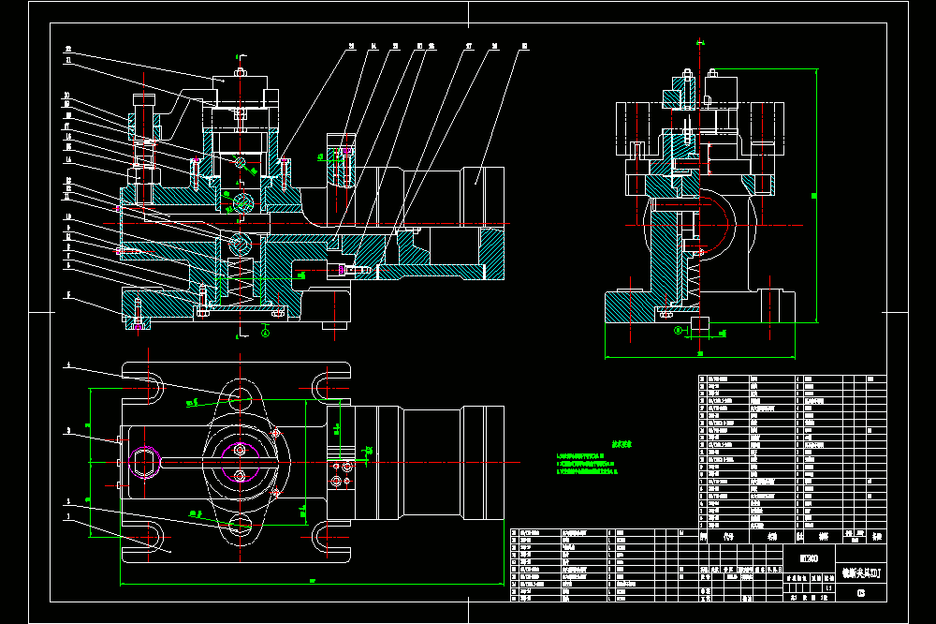The width and height of the screenshot is (936, 624).
Task: Select the green base width dimension under side view
Action: (700, 356)
